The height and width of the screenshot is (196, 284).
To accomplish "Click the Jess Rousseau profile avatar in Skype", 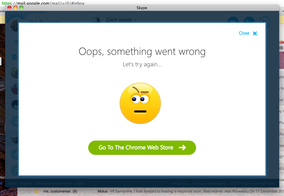I will tap(15, 25).
